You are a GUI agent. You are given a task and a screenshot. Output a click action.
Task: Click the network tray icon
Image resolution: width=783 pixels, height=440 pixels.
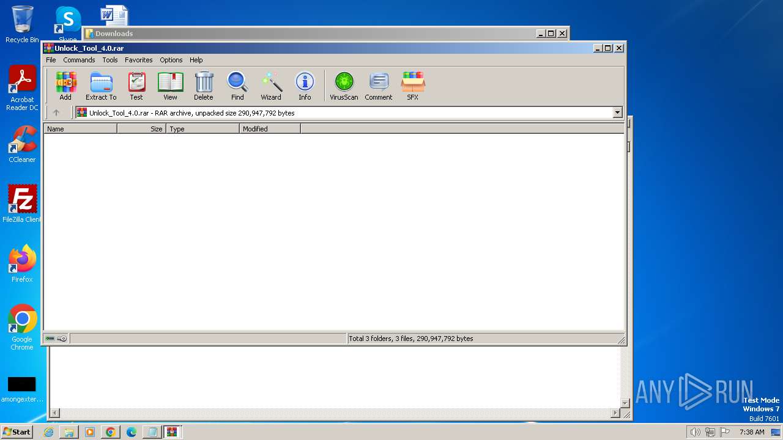point(710,432)
